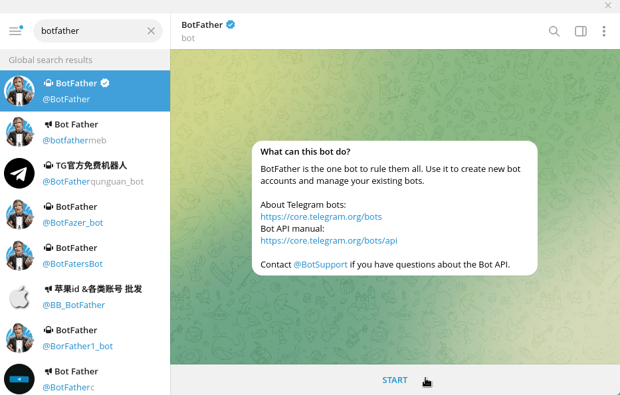Click avatar of @BotFatersBot result
The image size is (620, 395).
pyautogui.click(x=19, y=255)
